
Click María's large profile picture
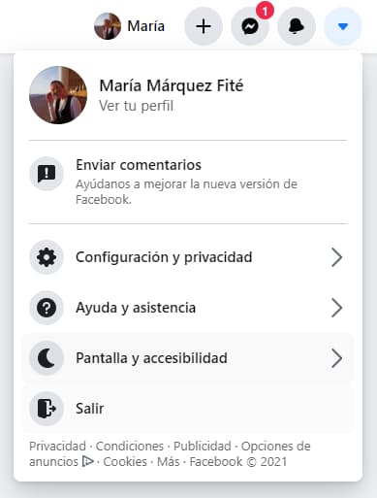pos(58,95)
